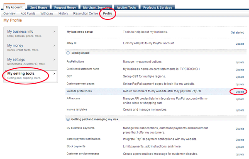Viewport: 249px width, 159px height.
Task: Click Update for Instant payment notifications
Action: pyautogui.click(x=240, y=140)
